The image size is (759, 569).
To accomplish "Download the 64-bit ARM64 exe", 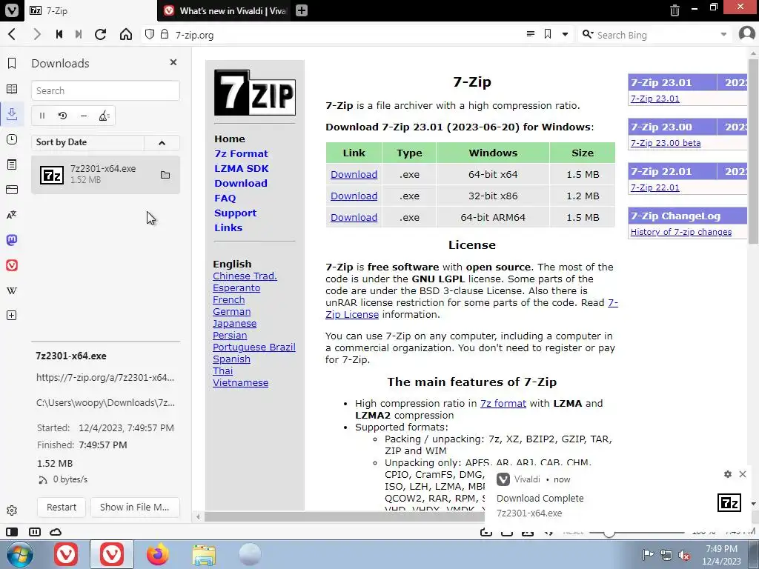I will 354,217.
